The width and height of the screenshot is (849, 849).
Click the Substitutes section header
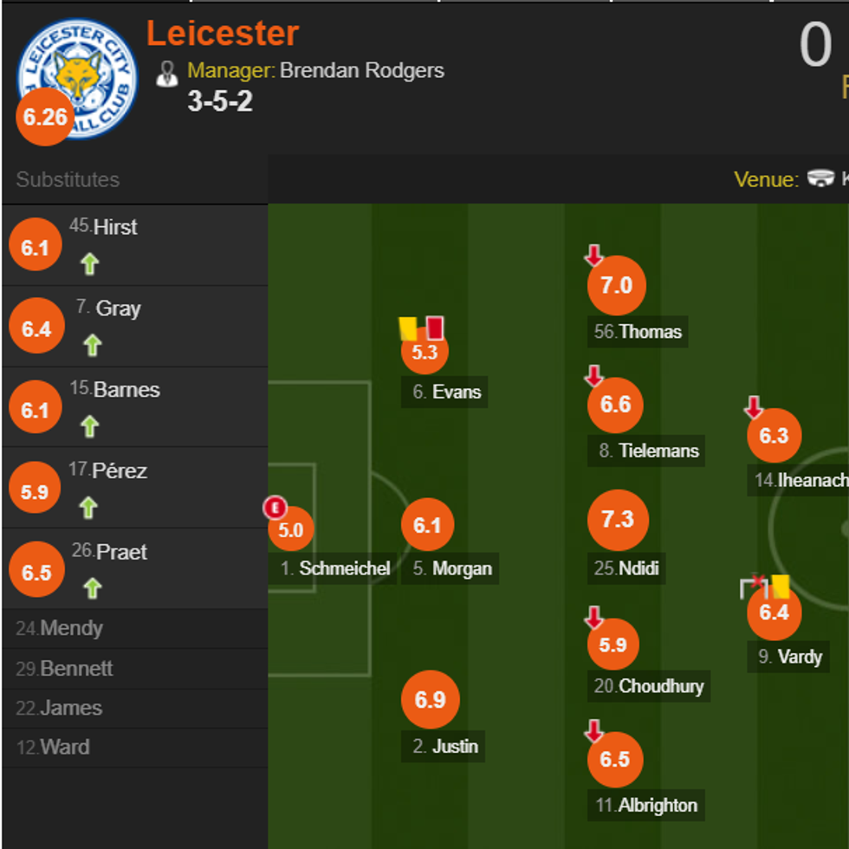[68, 179]
